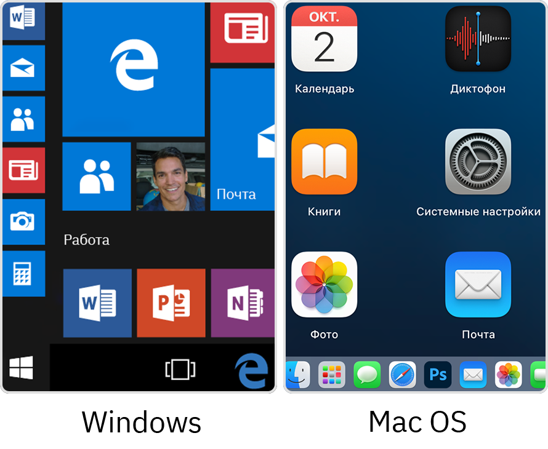The width and height of the screenshot is (548, 449).
Task: Click Finder in the macOS Dock
Action: point(297,375)
